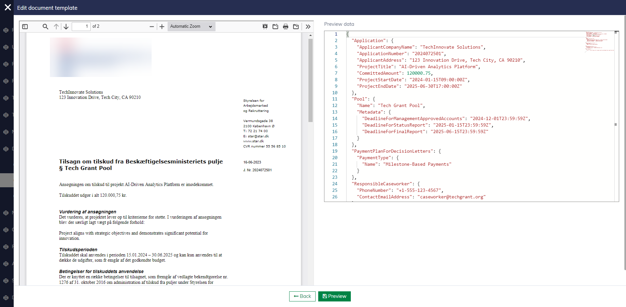Toggle the PDF viewer sidebar
The height and width of the screenshot is (307, 626).
click(x=25, y=26)
